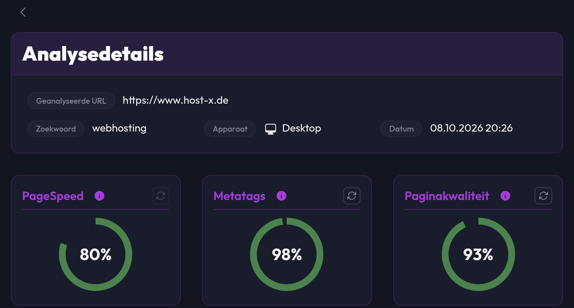Screen dimensions: 574x308
Task: Open the PageSpeed info icon
Action: click(x=100, y=196)
